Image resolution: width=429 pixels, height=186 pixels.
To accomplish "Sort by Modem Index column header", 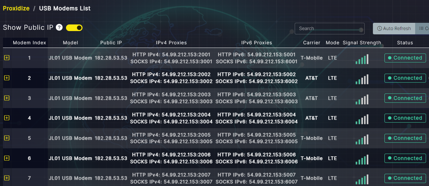I will coord(29,43).
